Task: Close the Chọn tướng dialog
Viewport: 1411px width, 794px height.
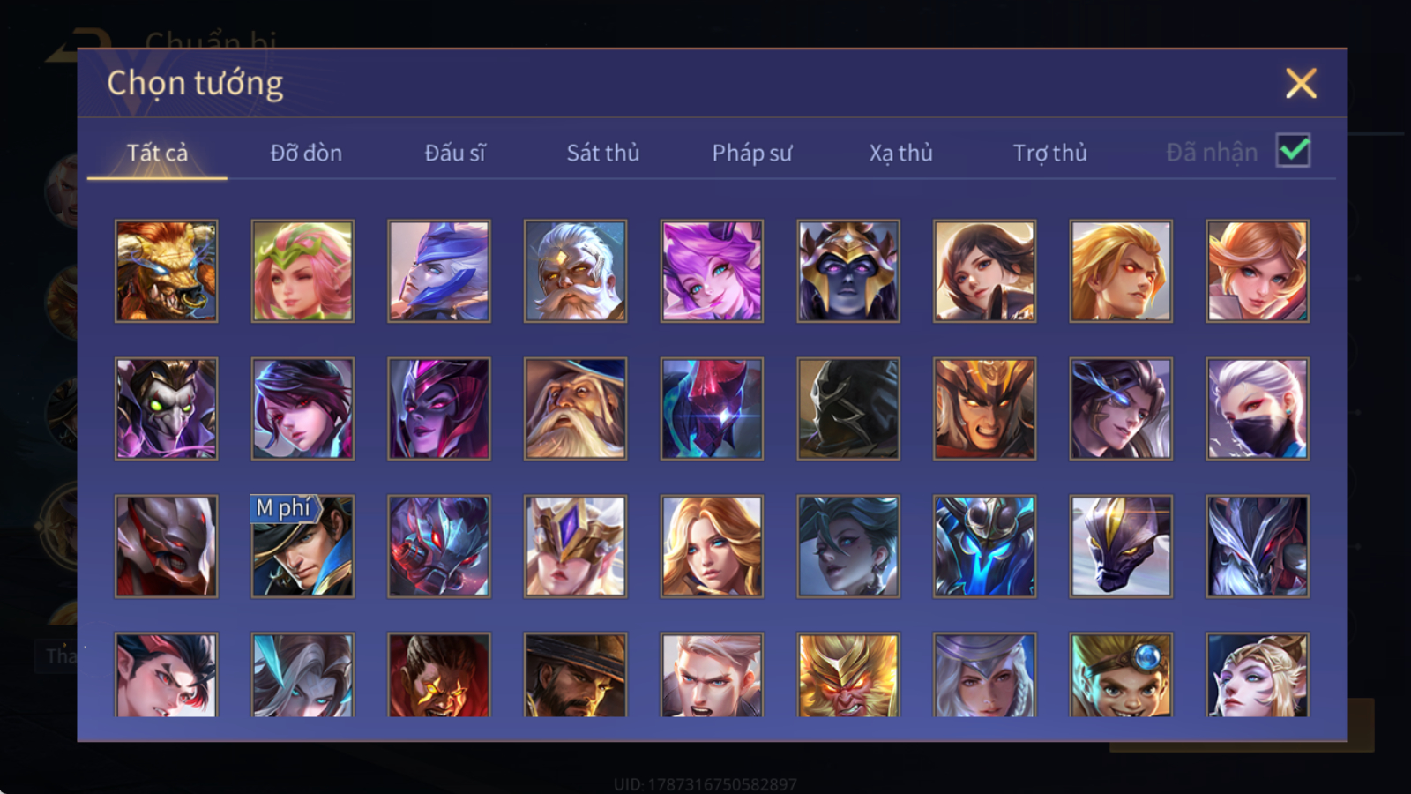Action: 1301,83
